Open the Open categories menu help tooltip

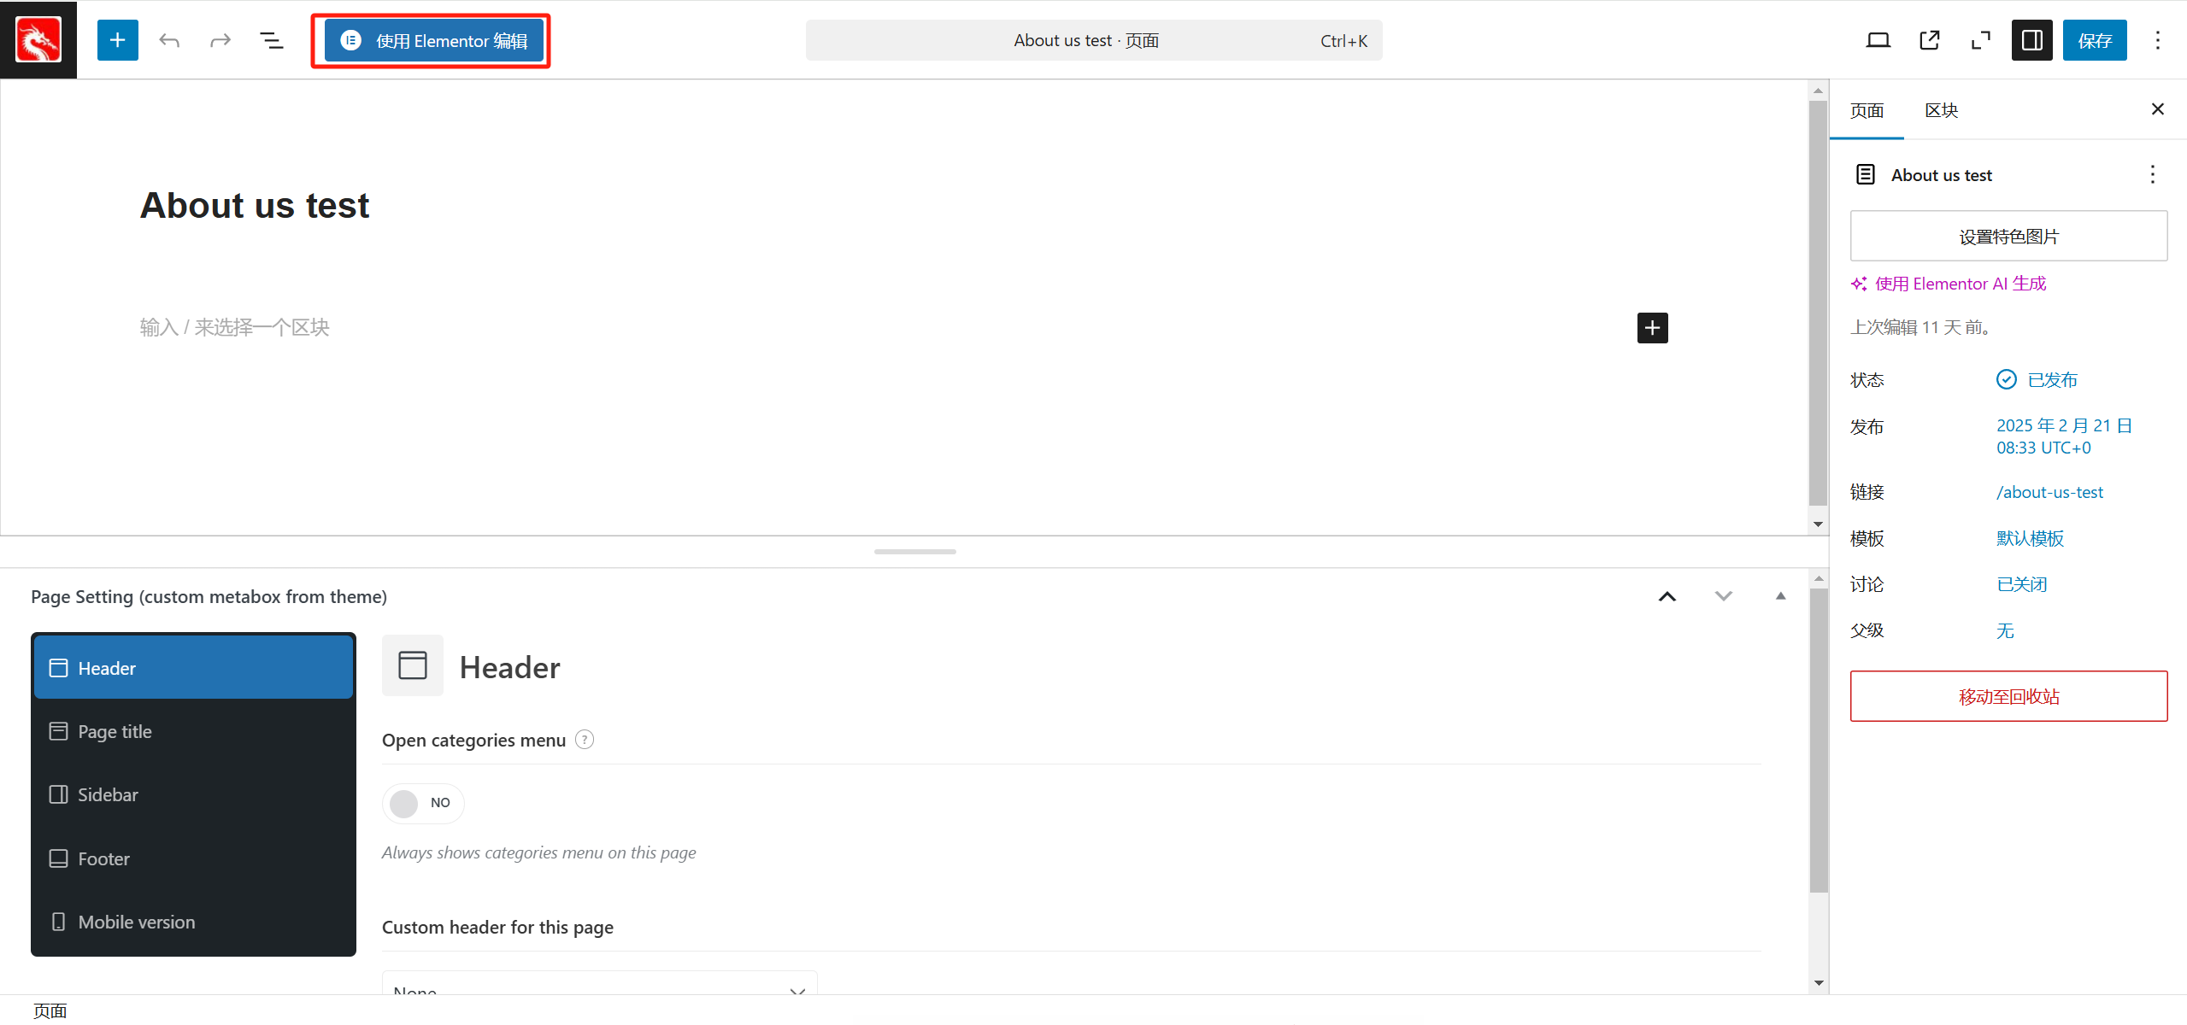click(585, 740)
